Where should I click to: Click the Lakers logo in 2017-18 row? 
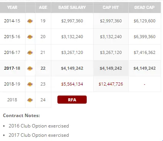pos(30,68)
